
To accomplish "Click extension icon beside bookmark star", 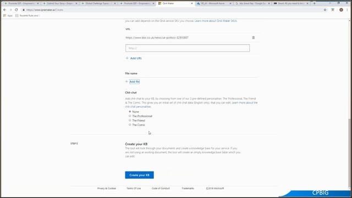I will click(333, 10).
